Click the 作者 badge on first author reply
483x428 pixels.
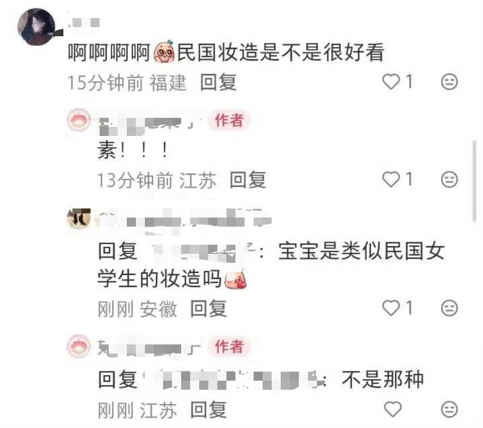pos(229,120)
